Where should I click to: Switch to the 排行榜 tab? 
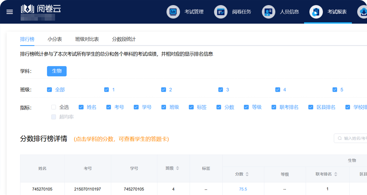point(27,39)
